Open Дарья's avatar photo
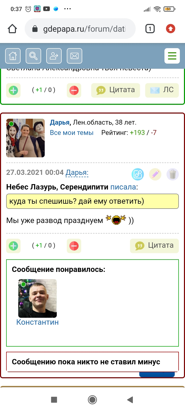The width and height of the screenshot is (185, 412). pyautogui.click(x=25, y=138)
